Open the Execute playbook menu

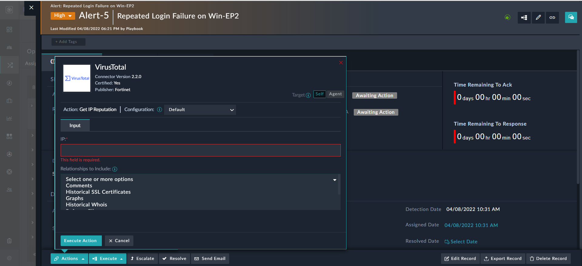tap(108, 258)
